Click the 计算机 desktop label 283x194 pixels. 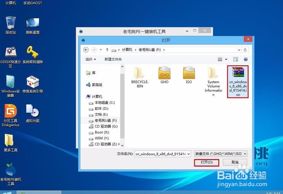click(10, 3)
